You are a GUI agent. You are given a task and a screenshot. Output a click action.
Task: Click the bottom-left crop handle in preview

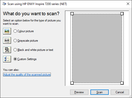pos(72,83)
